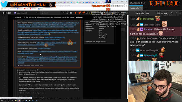Open the Apps bookmark in Chrome
182x102 pixels.
click(x=4, y=9)
